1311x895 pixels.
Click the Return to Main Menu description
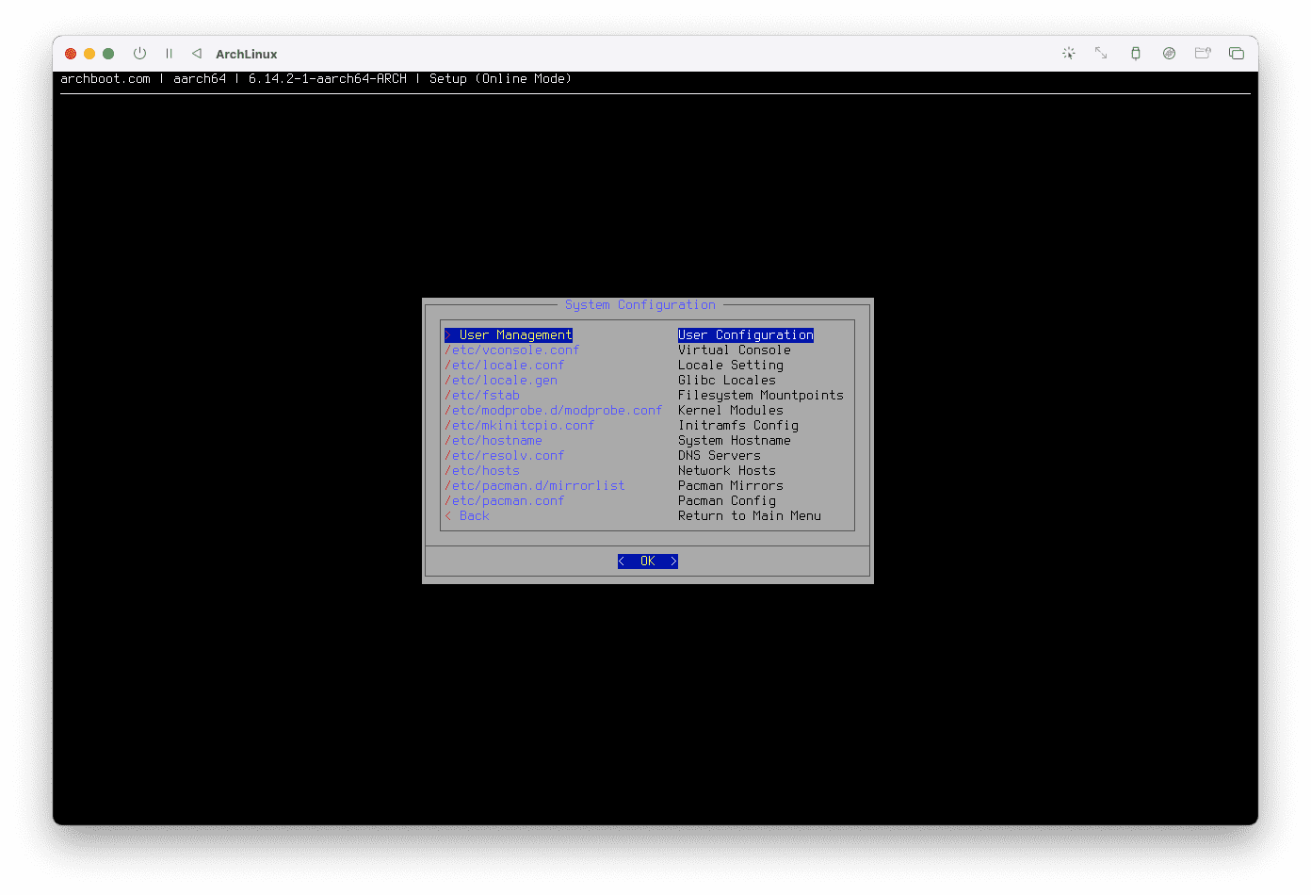point(750,516)
